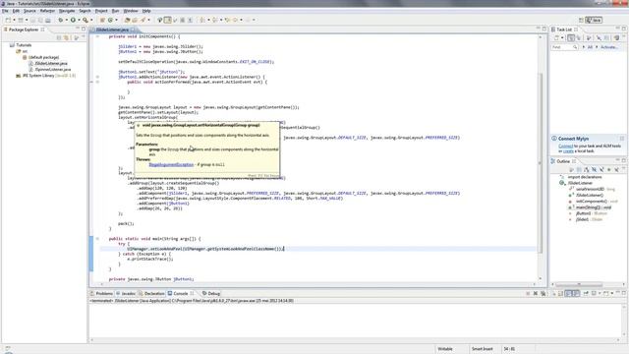
Task: Open the Window menu
Action: [131, 11]
